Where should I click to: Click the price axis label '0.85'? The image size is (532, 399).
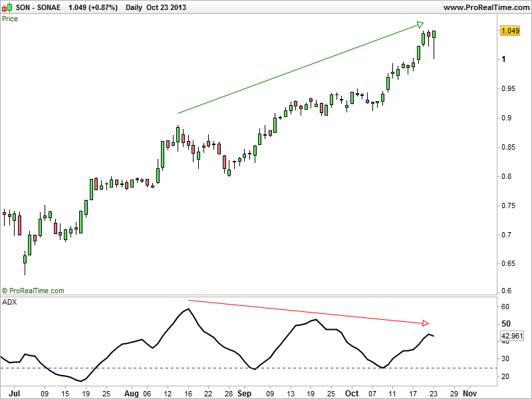(x=508, y=147)
